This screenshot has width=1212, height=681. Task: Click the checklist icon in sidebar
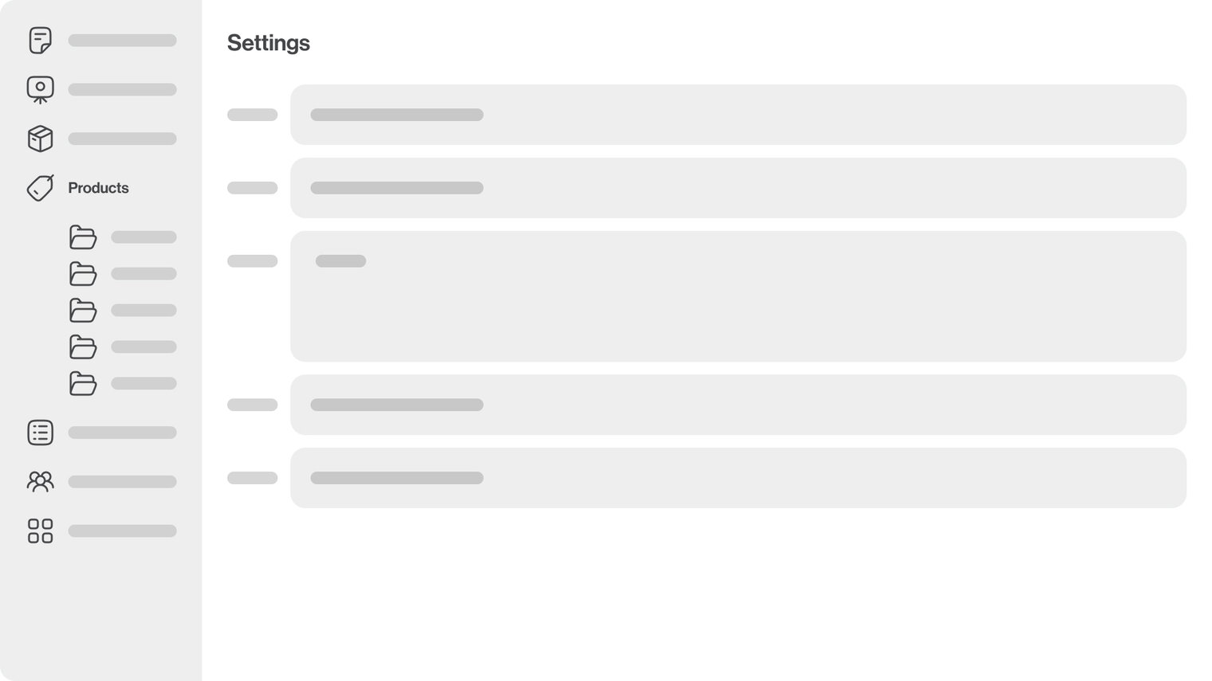pos(40,432)
